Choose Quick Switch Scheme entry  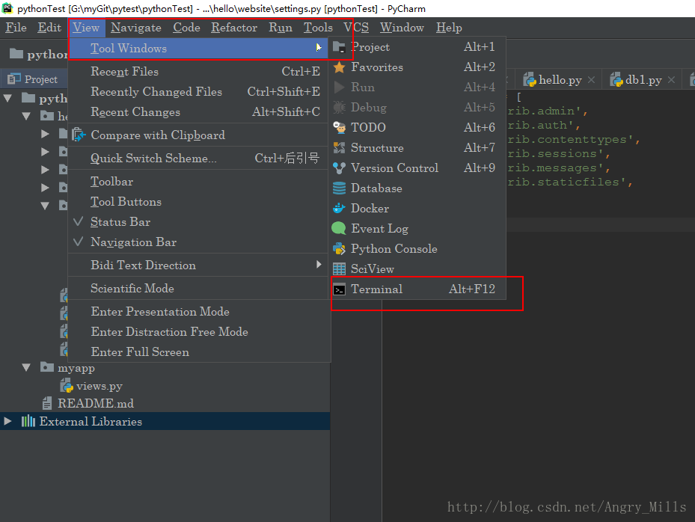pos(198,159)
